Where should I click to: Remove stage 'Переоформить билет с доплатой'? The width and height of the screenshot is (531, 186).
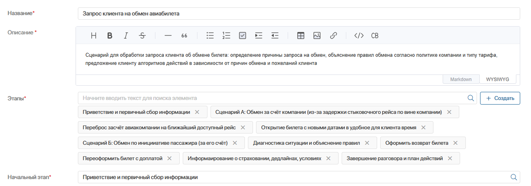point(170,158)
